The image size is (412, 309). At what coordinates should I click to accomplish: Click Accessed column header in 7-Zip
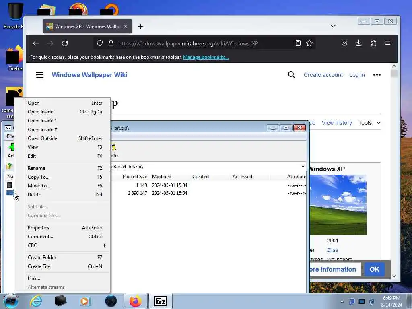tap(250, 177)
